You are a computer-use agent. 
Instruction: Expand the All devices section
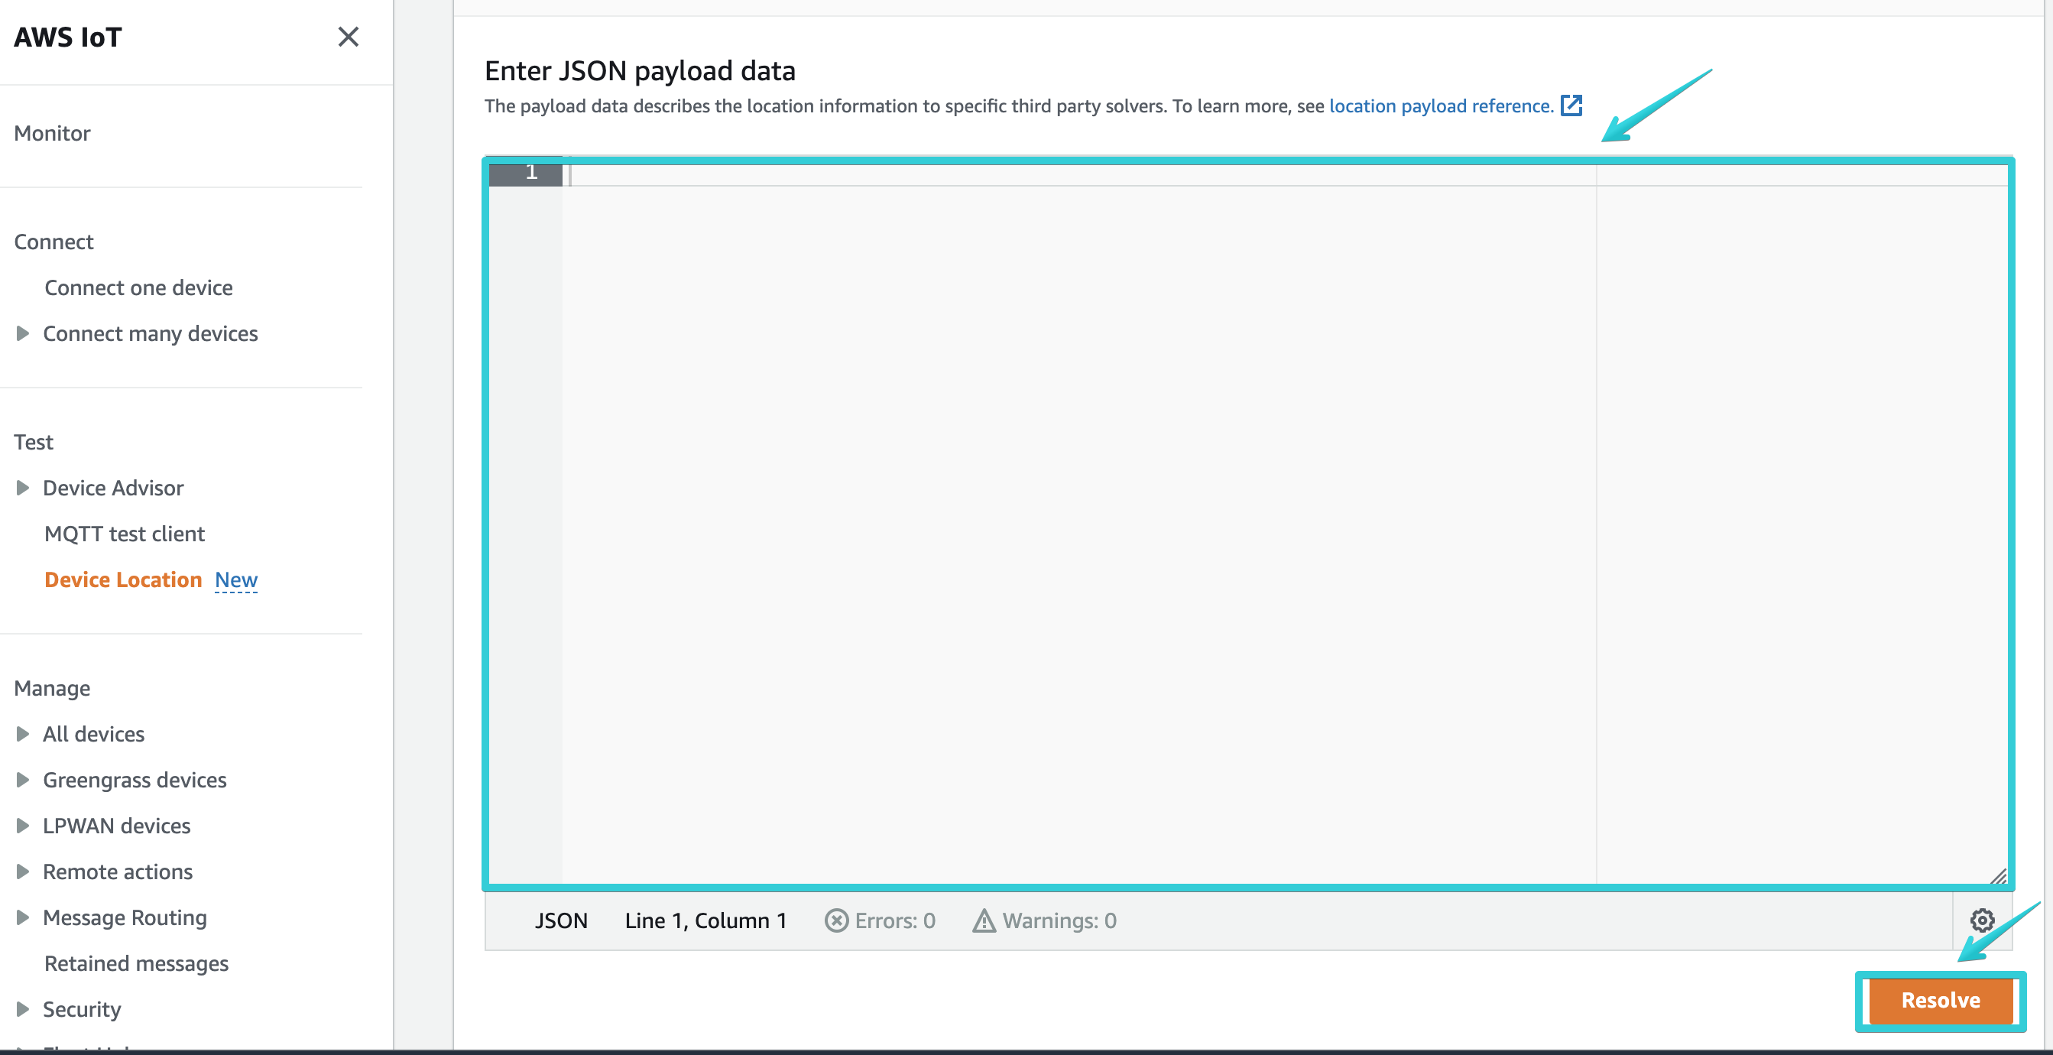tap(22, 734)
